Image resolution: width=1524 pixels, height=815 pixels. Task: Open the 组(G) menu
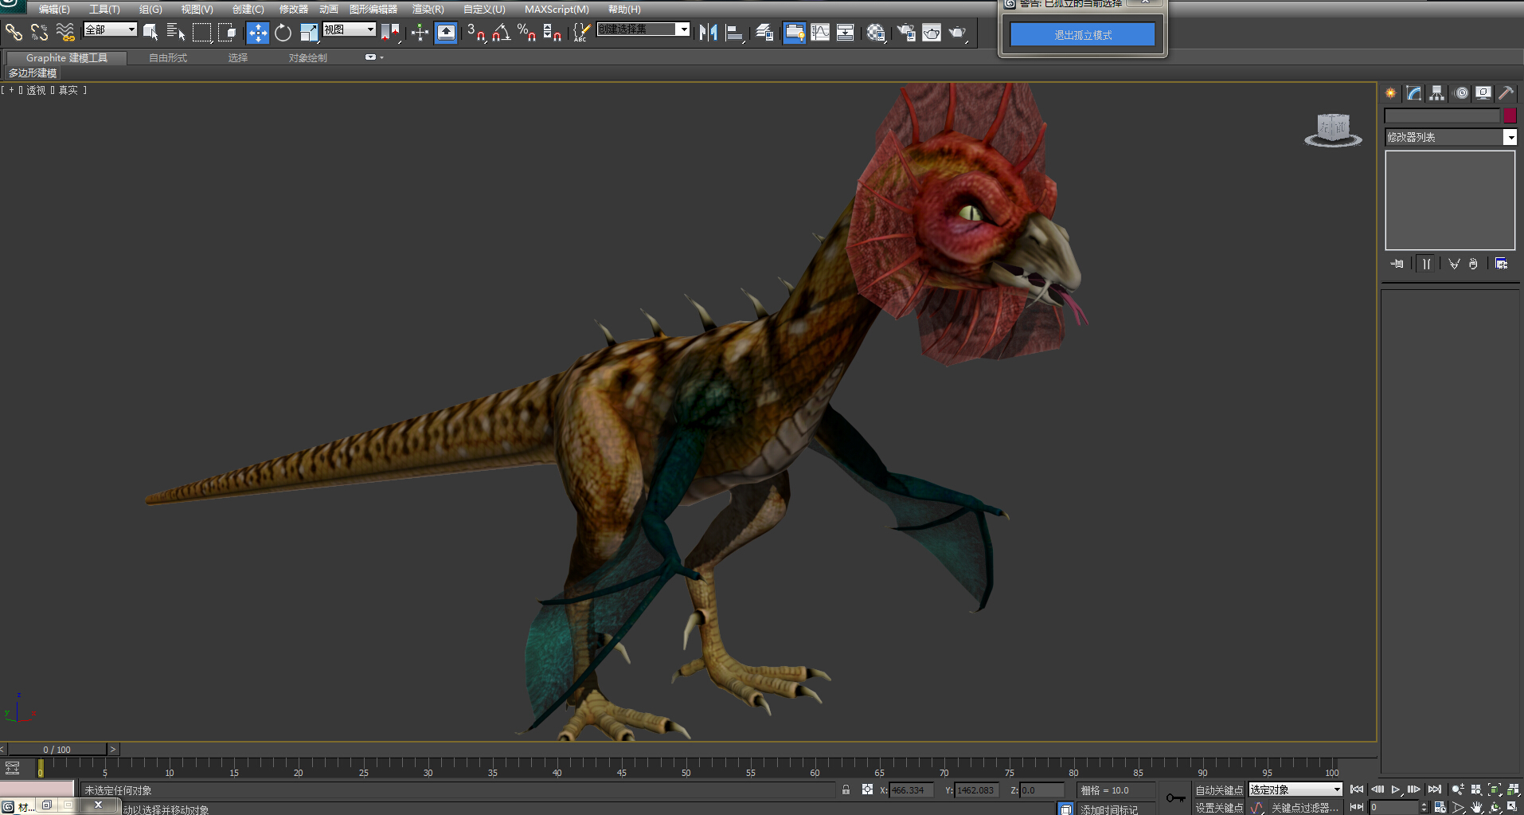pyautogui.click(x=150, y=10)
